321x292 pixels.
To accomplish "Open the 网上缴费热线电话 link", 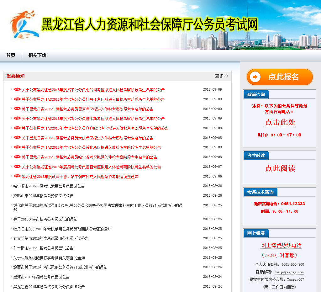I will click(x=281, y=245).
